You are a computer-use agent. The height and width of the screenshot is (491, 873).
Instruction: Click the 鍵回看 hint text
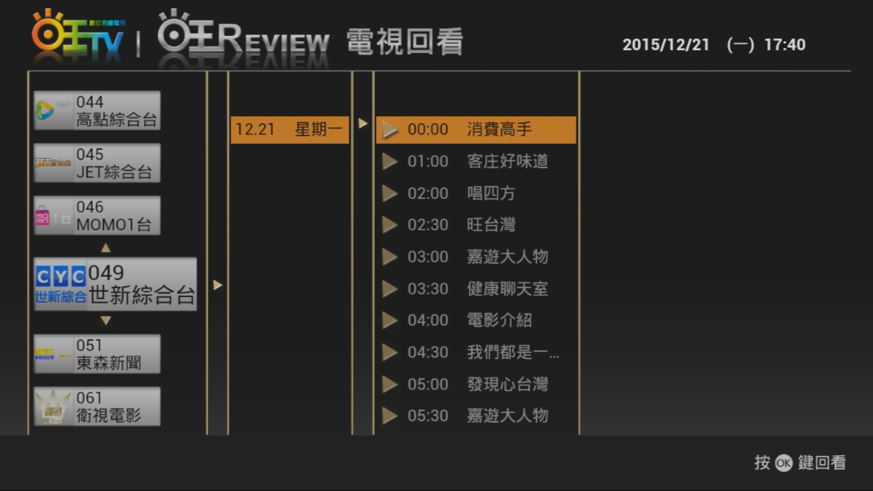822,463
